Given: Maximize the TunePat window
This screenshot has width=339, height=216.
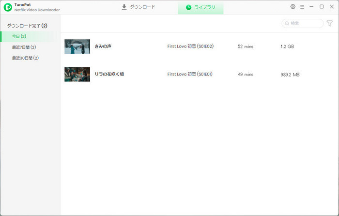Looking at the screenshot, I should pyautogui.click(x=322, y=7).
